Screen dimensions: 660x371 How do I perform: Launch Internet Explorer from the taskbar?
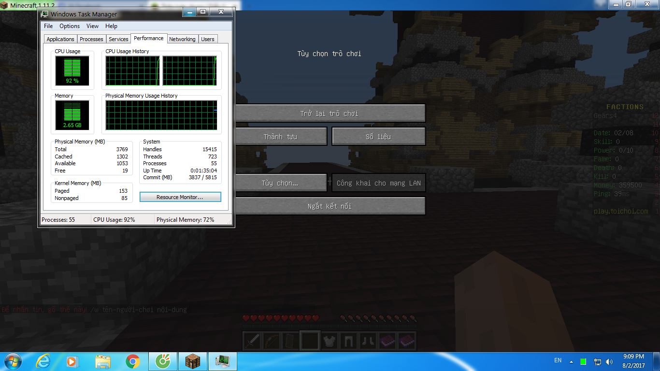(x=43, y=361)
